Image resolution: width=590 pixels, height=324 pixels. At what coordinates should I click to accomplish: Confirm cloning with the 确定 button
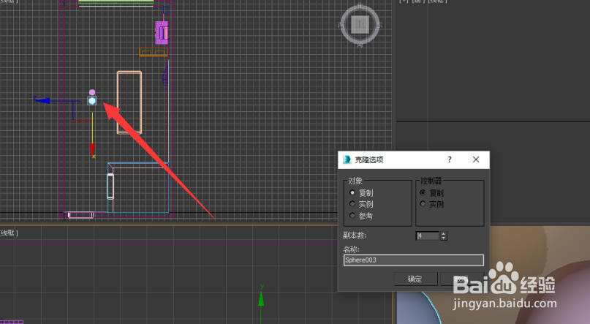pos(415,279)
